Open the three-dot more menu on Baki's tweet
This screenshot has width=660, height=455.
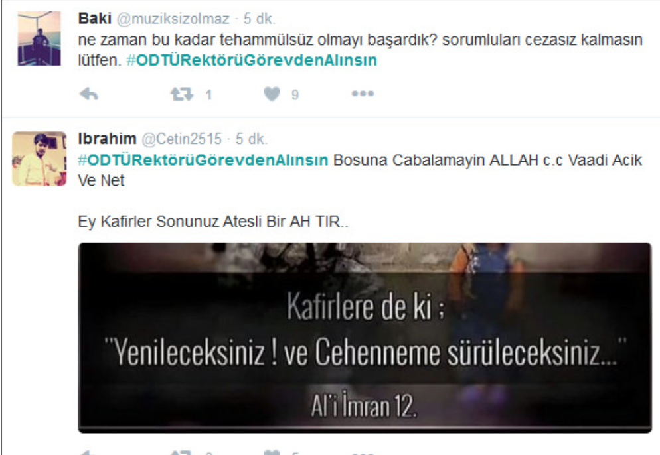363,94
